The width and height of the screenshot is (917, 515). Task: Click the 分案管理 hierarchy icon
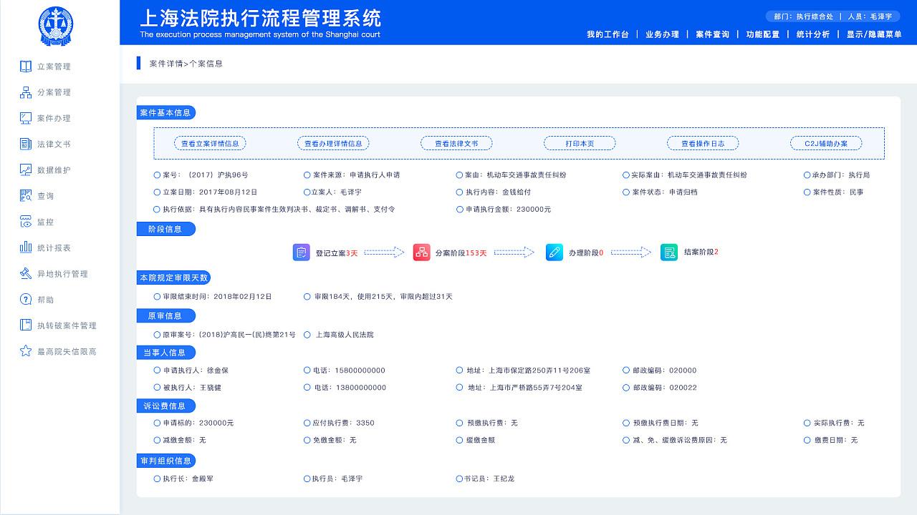(26, 92)
